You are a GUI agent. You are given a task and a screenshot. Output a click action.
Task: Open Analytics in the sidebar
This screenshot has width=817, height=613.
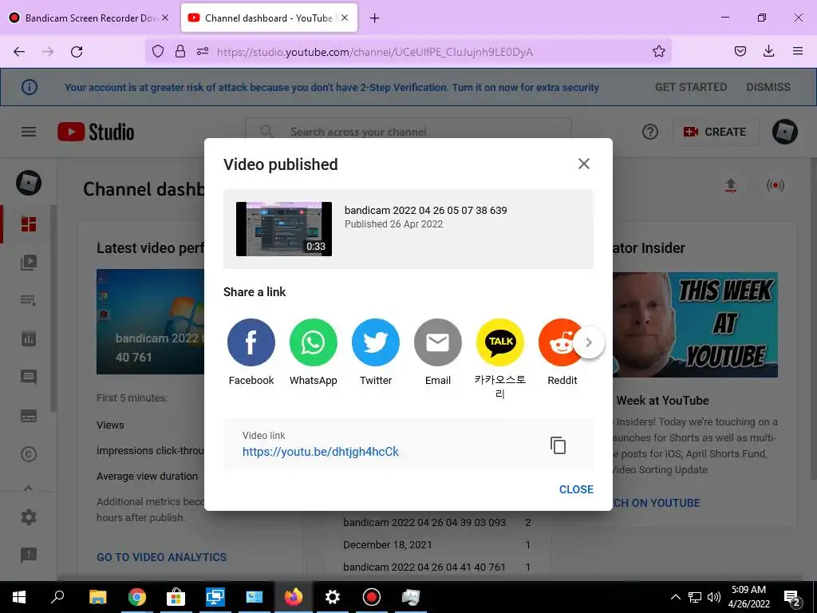(29, 338)
